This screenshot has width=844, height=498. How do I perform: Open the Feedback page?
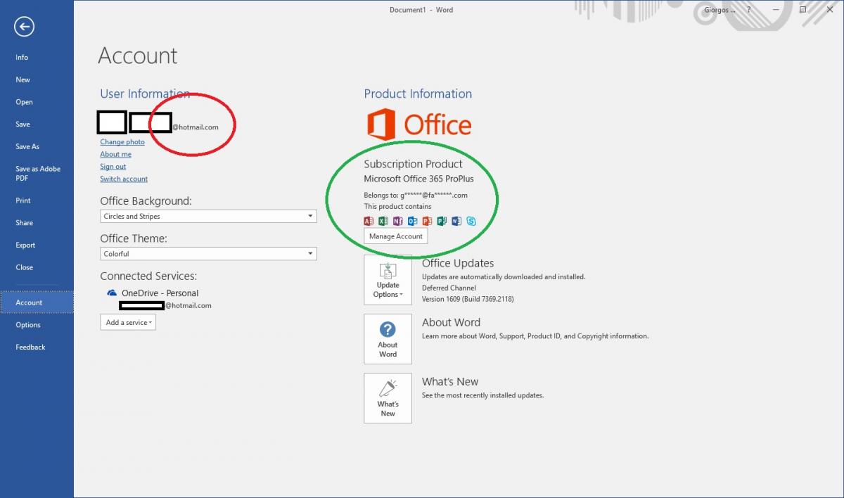pyautogui.click(x=30, y=347)
